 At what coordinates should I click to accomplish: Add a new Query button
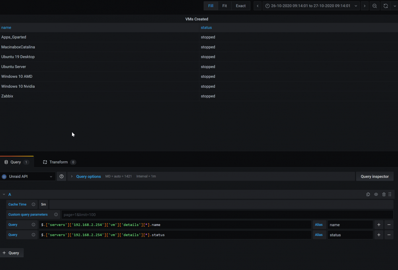coord(12,253)
